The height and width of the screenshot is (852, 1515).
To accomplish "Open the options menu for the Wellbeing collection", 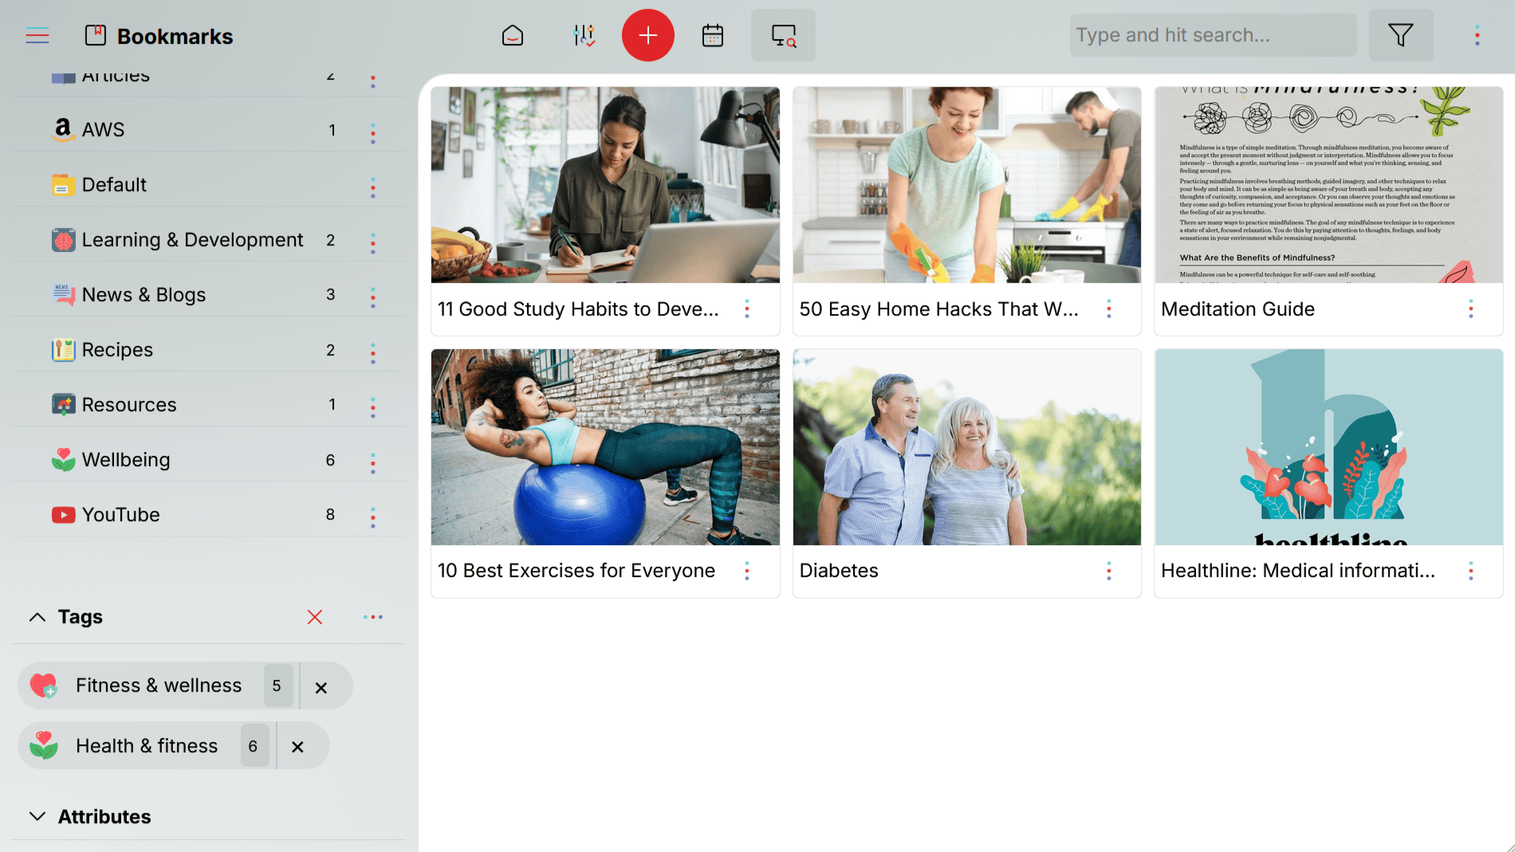I will point(372,460).
